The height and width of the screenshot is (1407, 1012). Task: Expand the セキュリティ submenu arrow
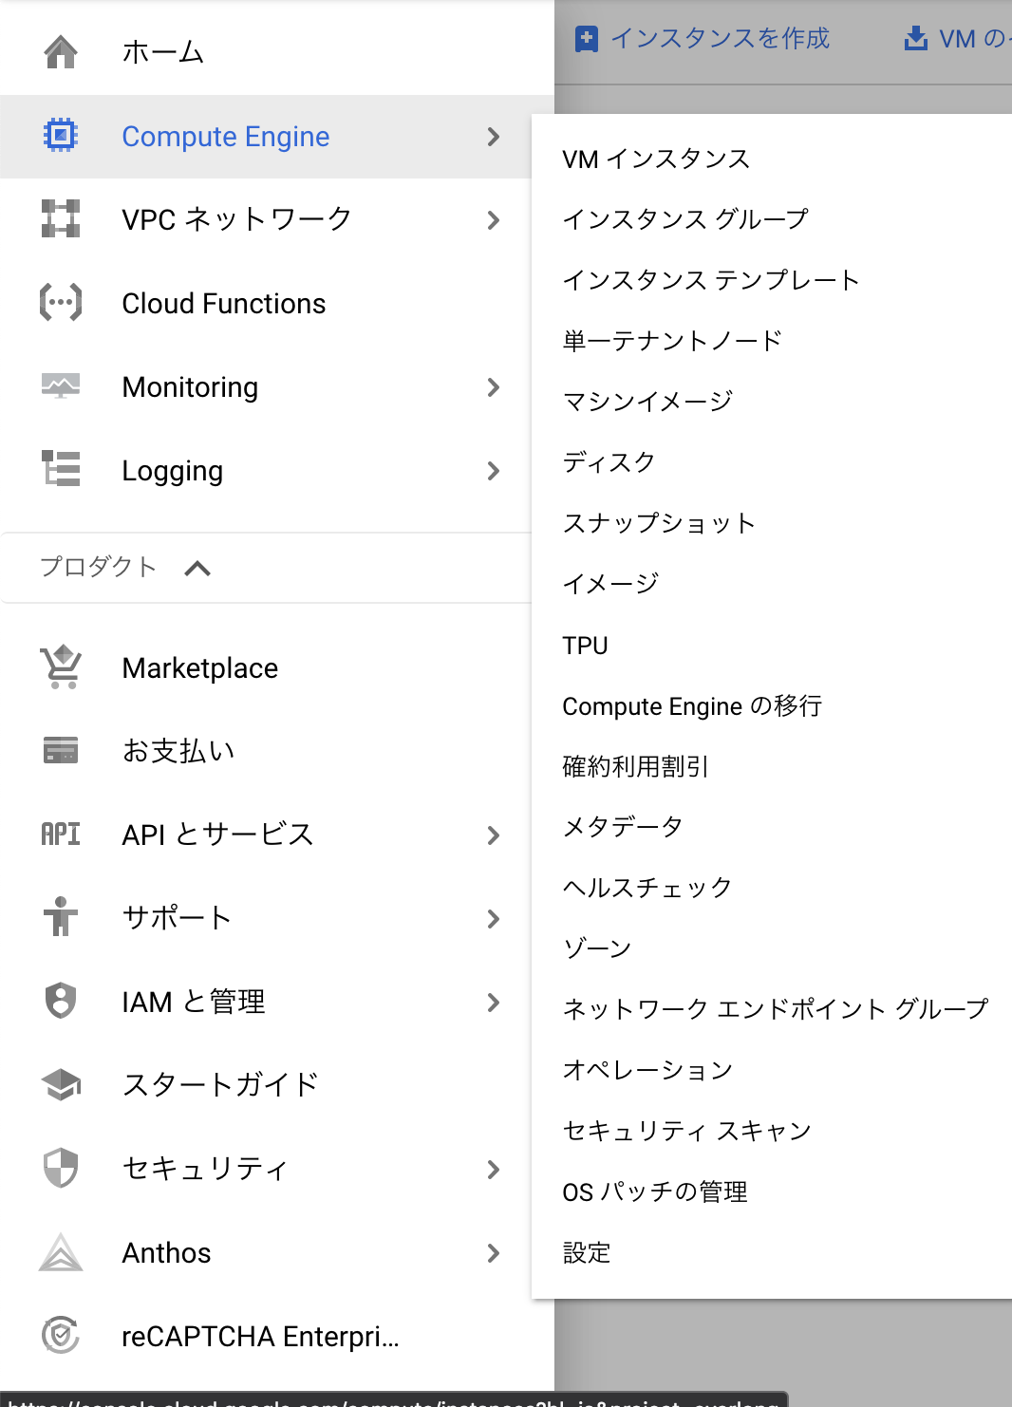[493, 1170]
